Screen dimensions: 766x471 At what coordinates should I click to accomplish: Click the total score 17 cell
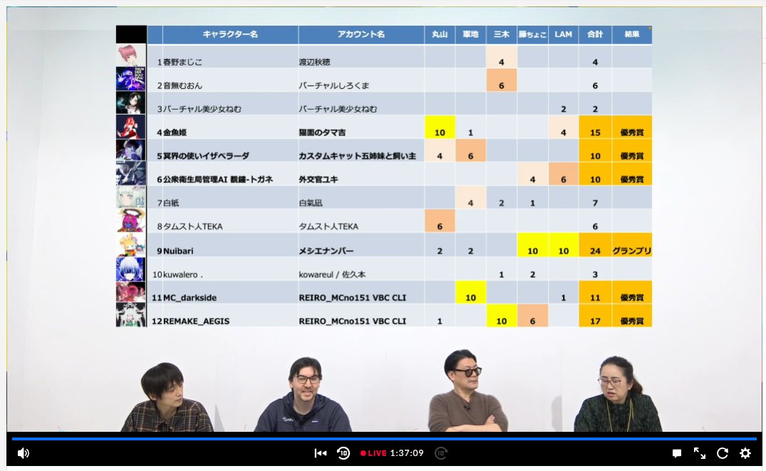[595, 316]
